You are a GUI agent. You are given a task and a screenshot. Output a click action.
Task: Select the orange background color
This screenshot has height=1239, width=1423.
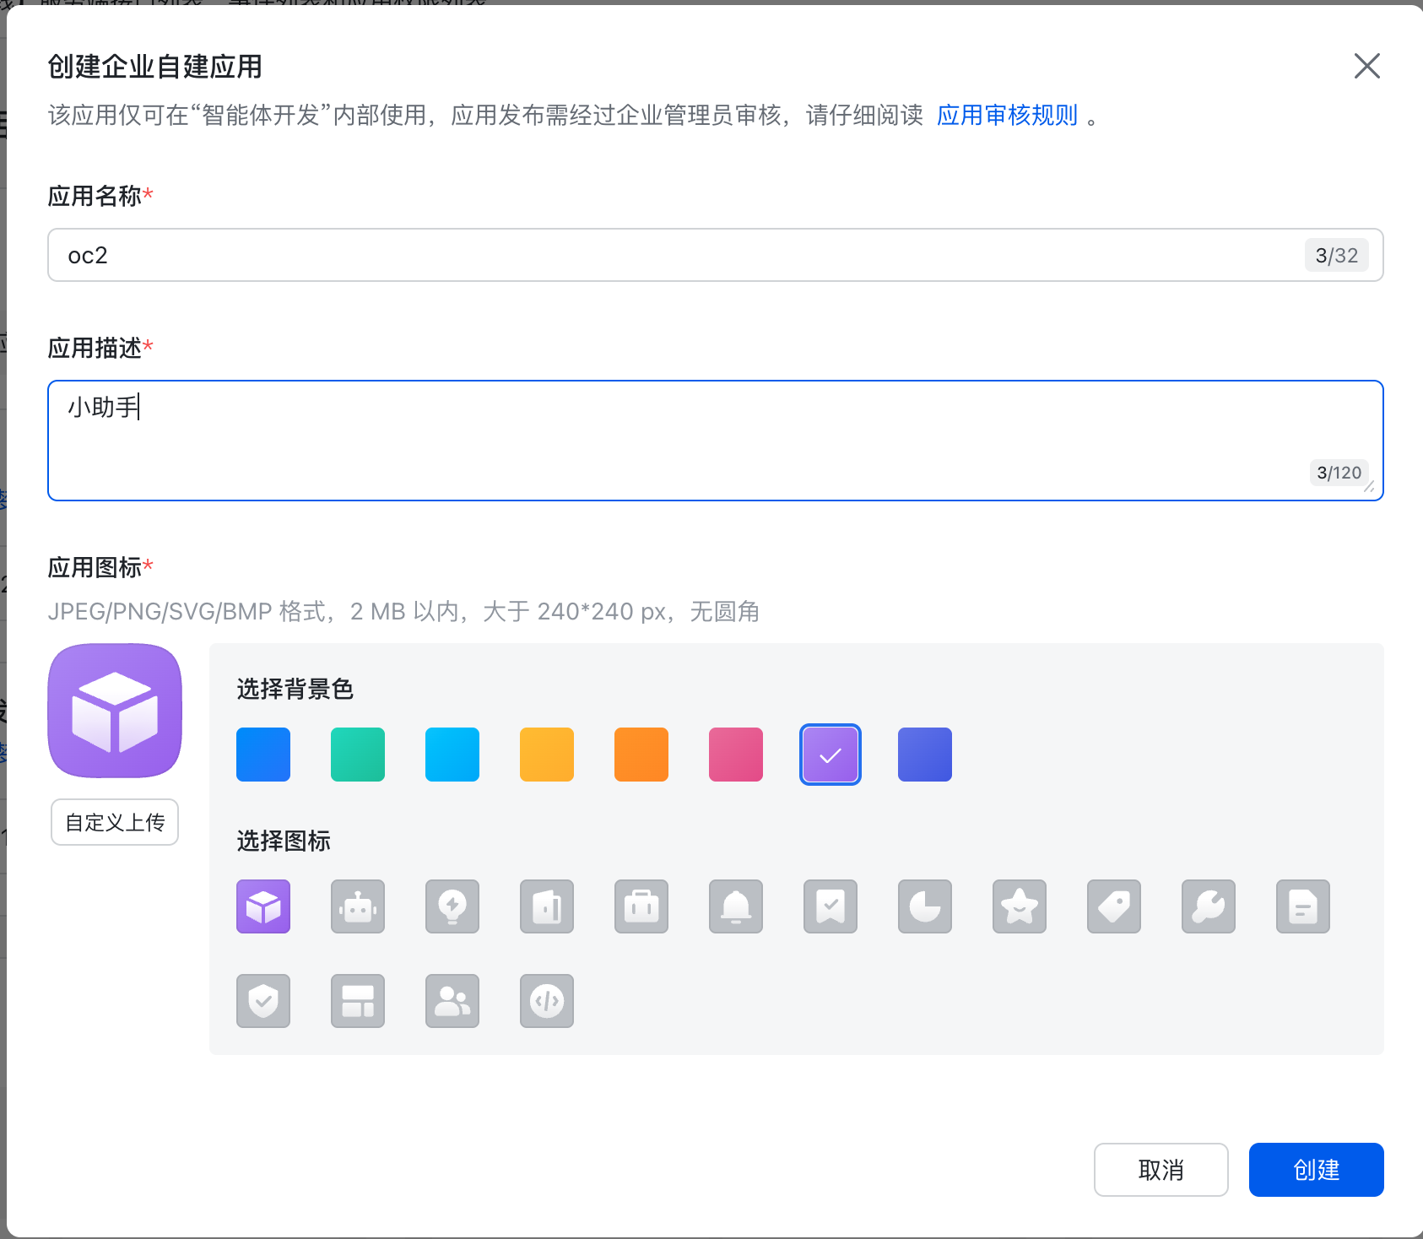641,755
